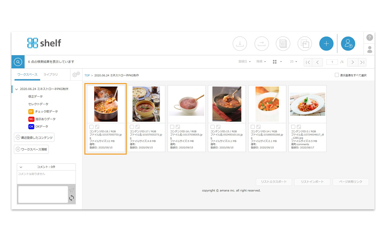Open the yellow bowl soup thumbnail ID 17
The width and height of the screenshot is (386, 241).
(x=146, y=104)
